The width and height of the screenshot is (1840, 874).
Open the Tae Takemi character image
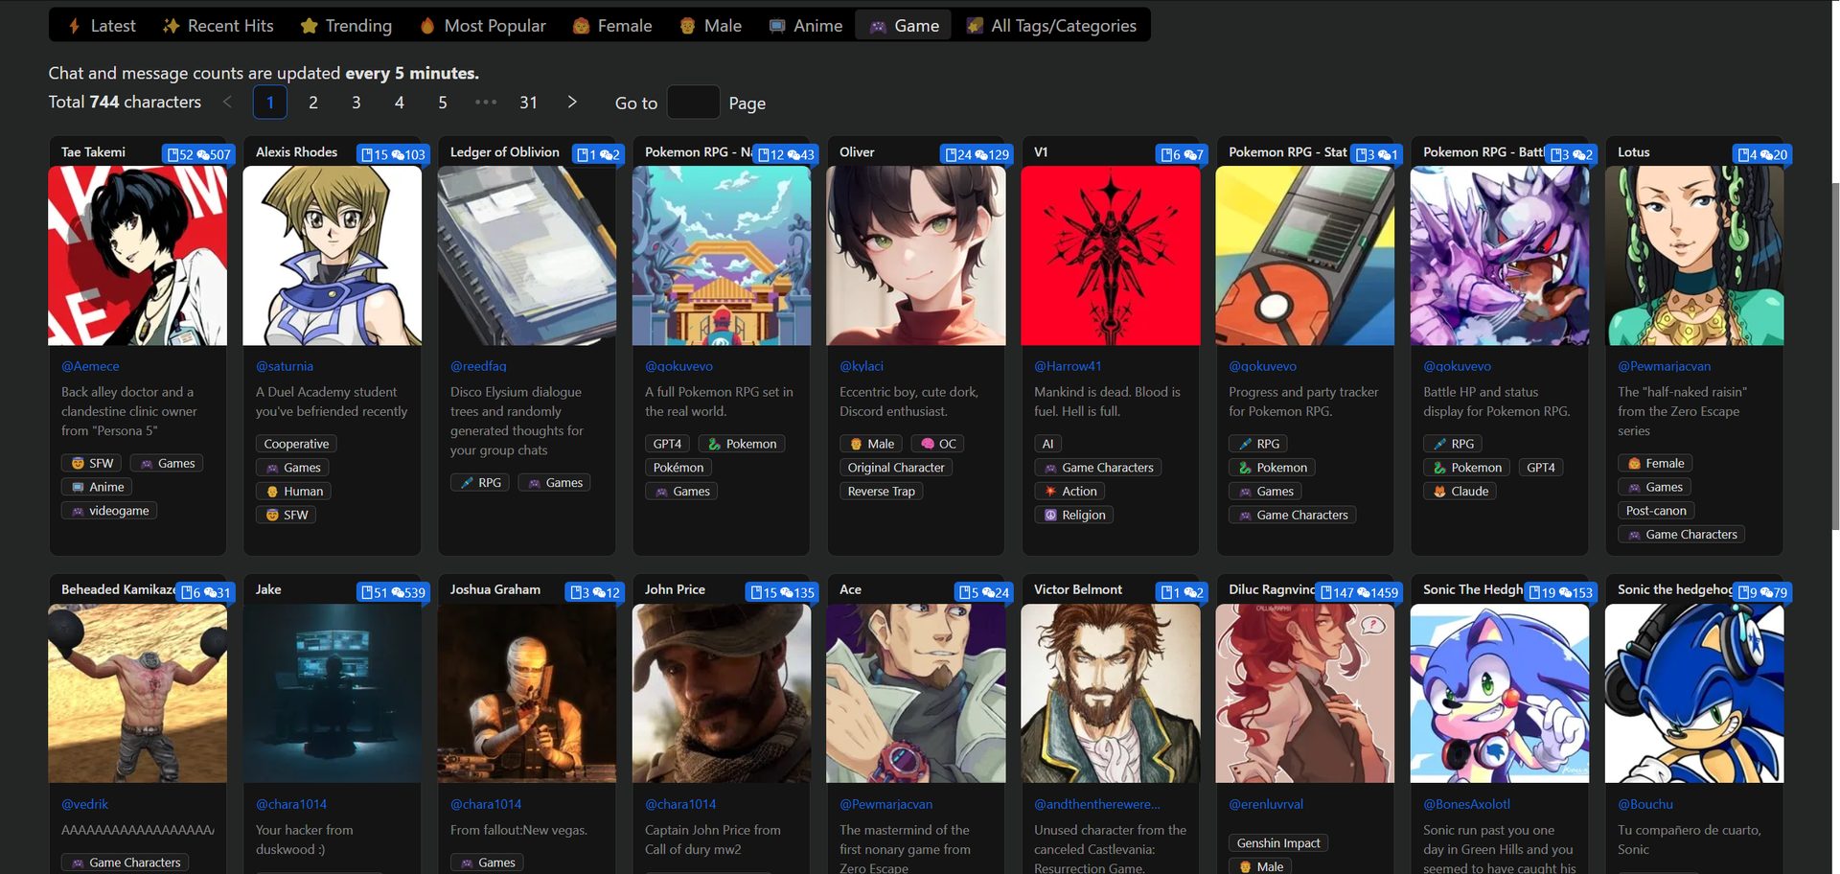point(138,256)
